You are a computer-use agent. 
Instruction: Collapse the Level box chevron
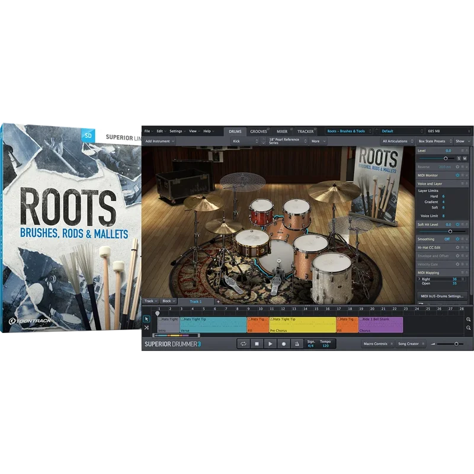click(x=467, y=150)
